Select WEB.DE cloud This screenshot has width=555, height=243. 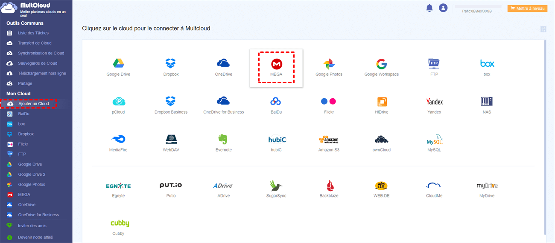point(381,186)
